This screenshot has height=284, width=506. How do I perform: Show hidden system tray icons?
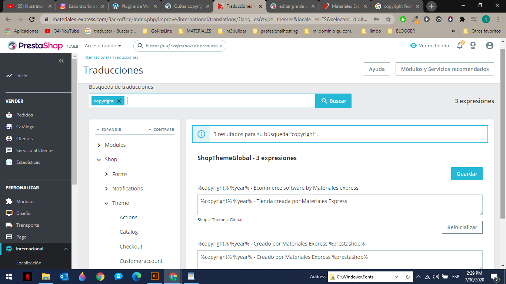[x=419, y=277]
